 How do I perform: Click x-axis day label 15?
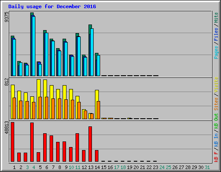(x=104, y=167)
